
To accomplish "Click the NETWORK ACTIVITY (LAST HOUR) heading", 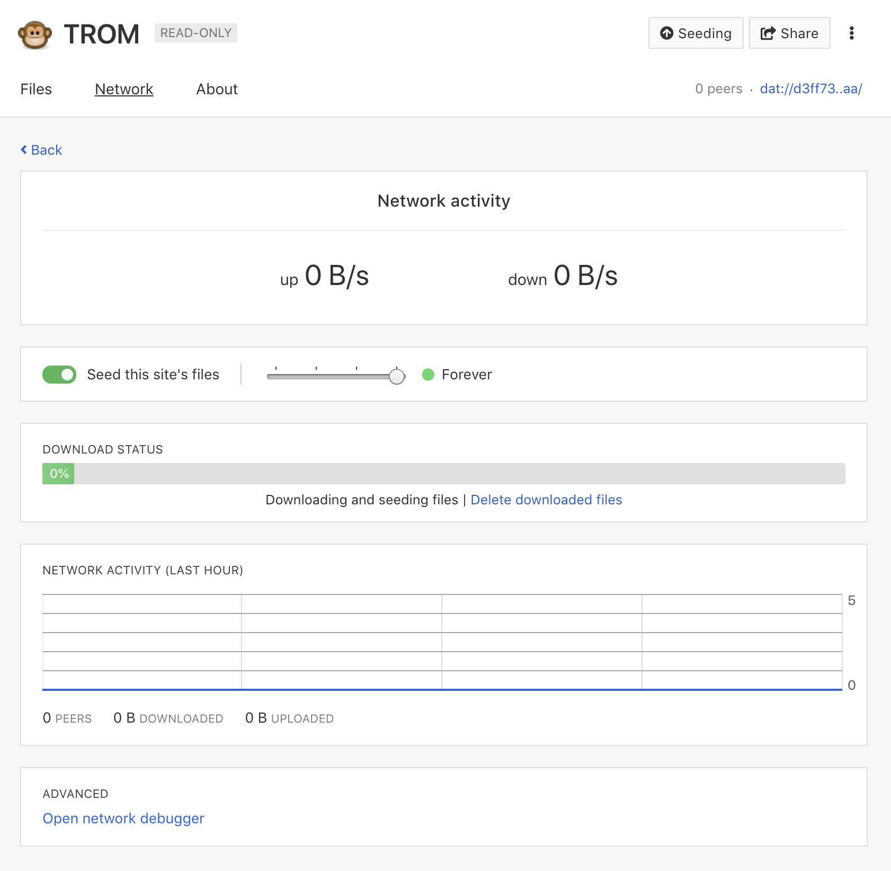I will coord(143,570).
